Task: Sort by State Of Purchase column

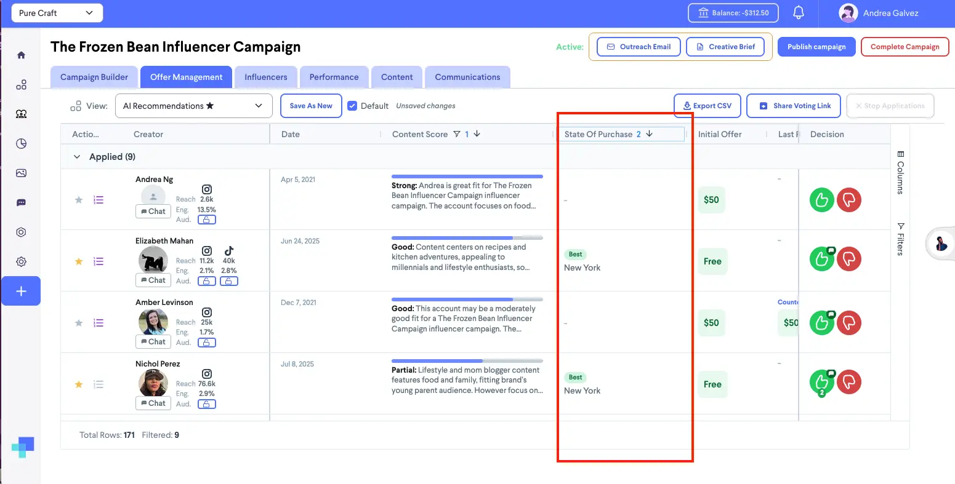Action: pyautogui.click(x=621, y=134)
